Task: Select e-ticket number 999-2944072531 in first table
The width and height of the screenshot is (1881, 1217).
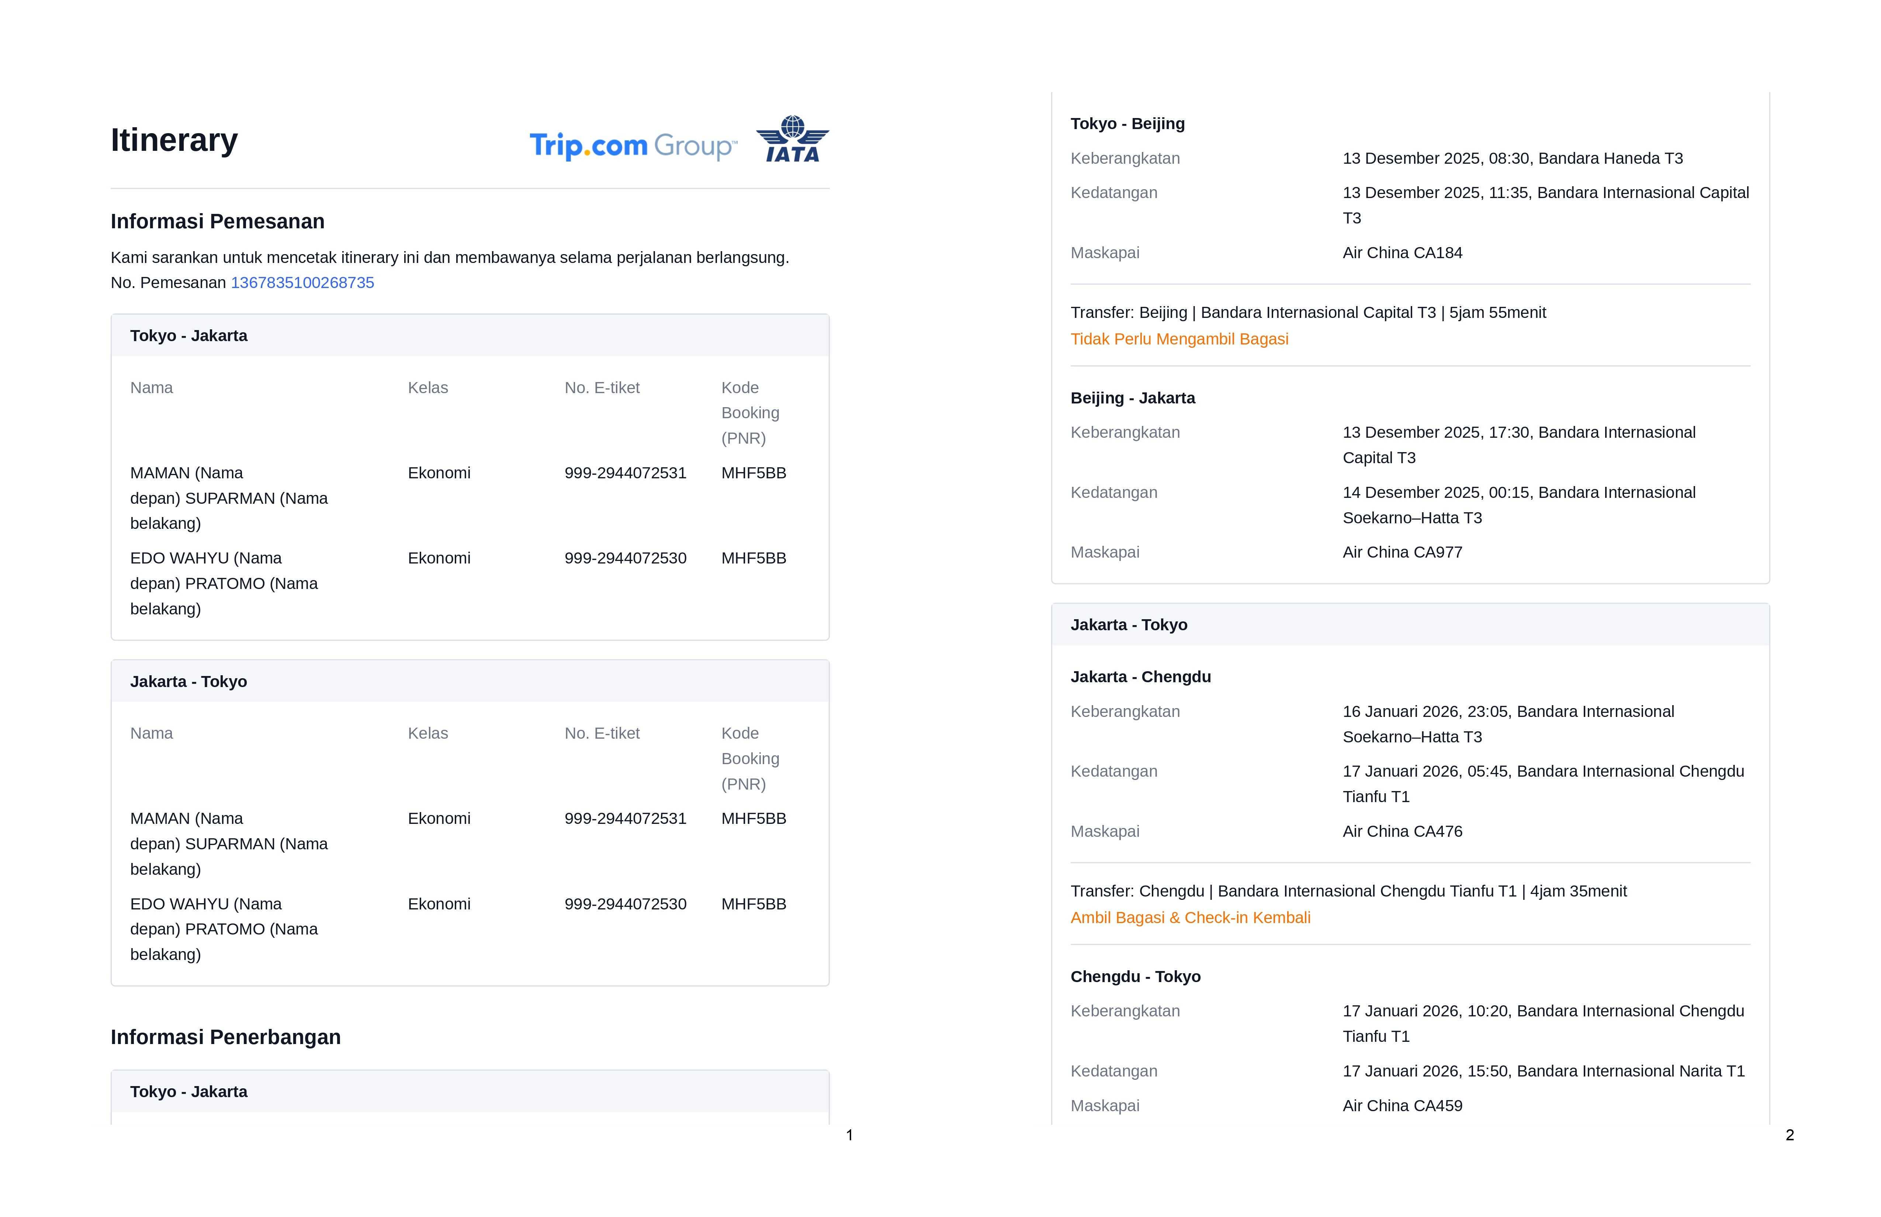Action: (625, 474)
